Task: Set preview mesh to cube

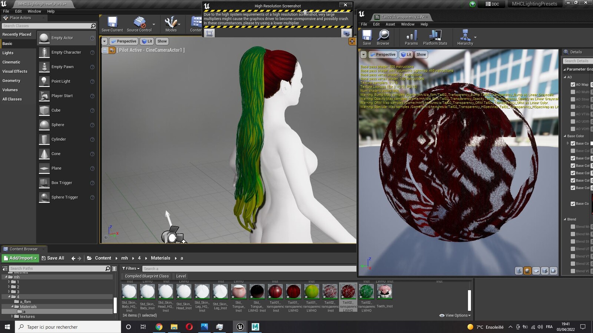Action: click(x=544, y=271)
